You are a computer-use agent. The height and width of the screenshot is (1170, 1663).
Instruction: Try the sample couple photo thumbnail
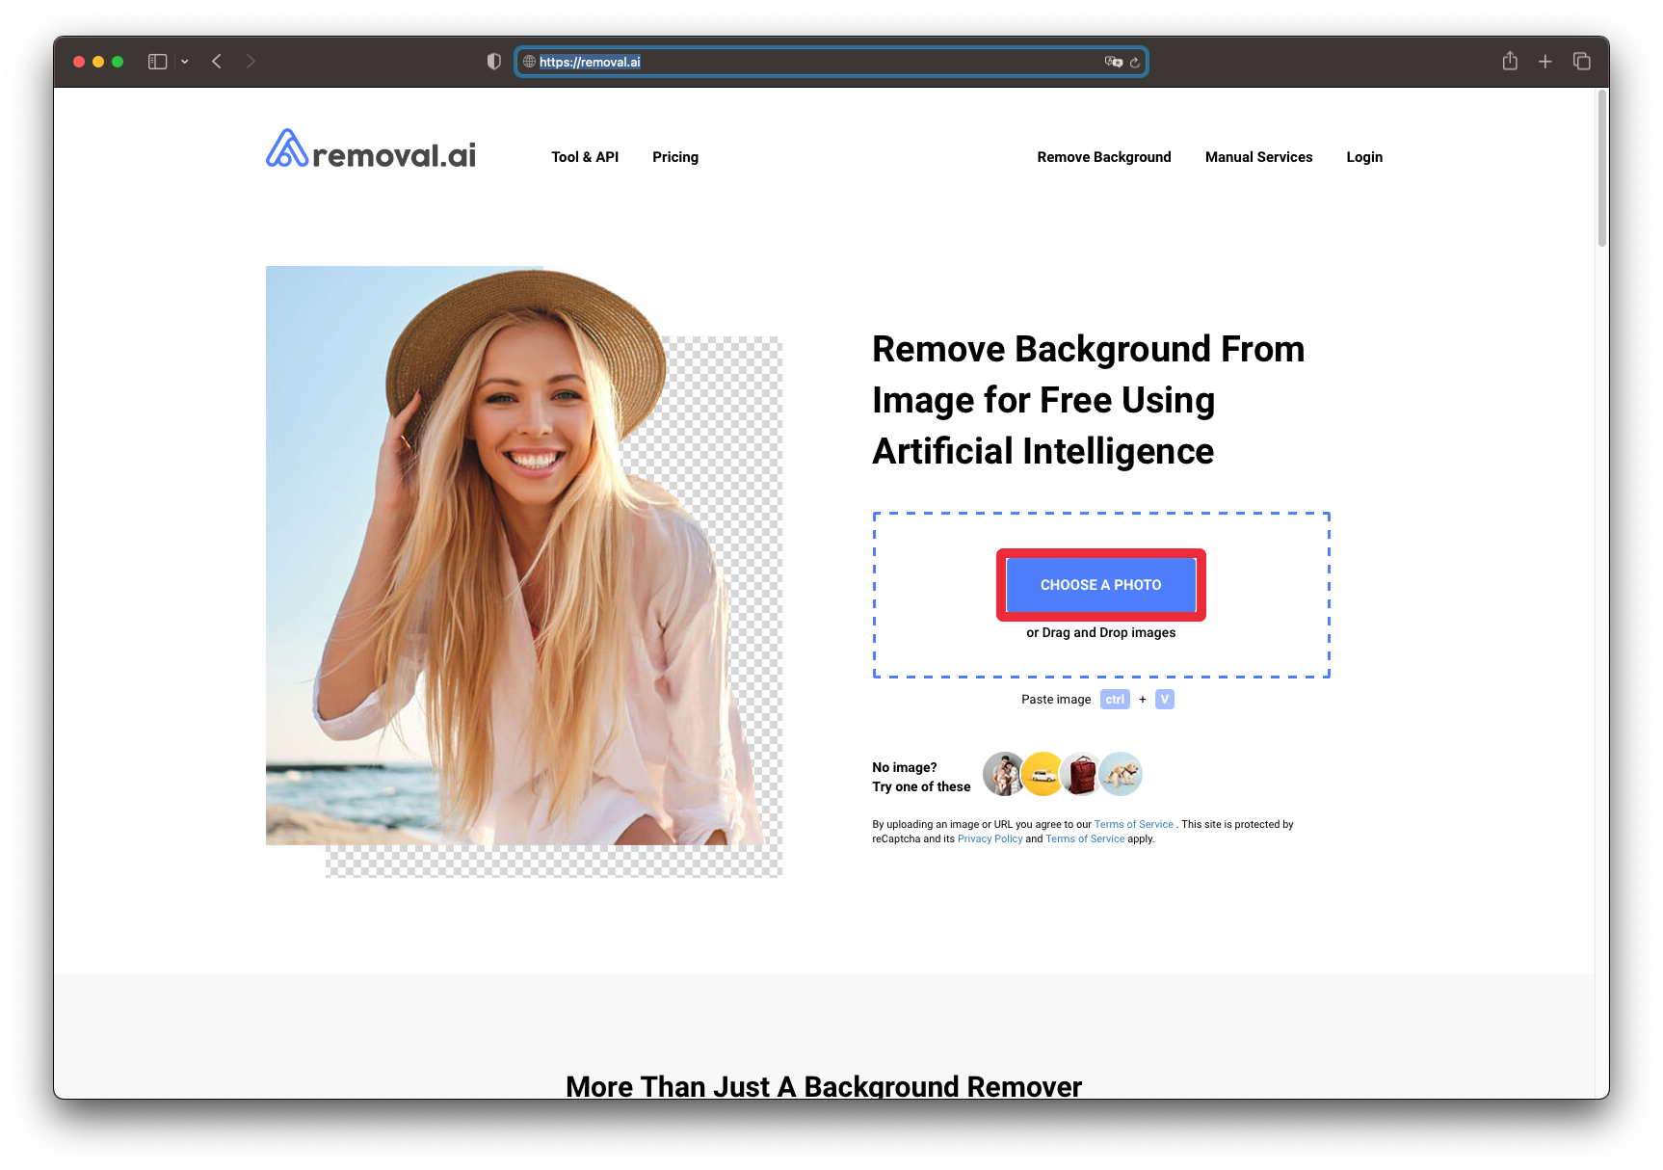pos(1004,774)
